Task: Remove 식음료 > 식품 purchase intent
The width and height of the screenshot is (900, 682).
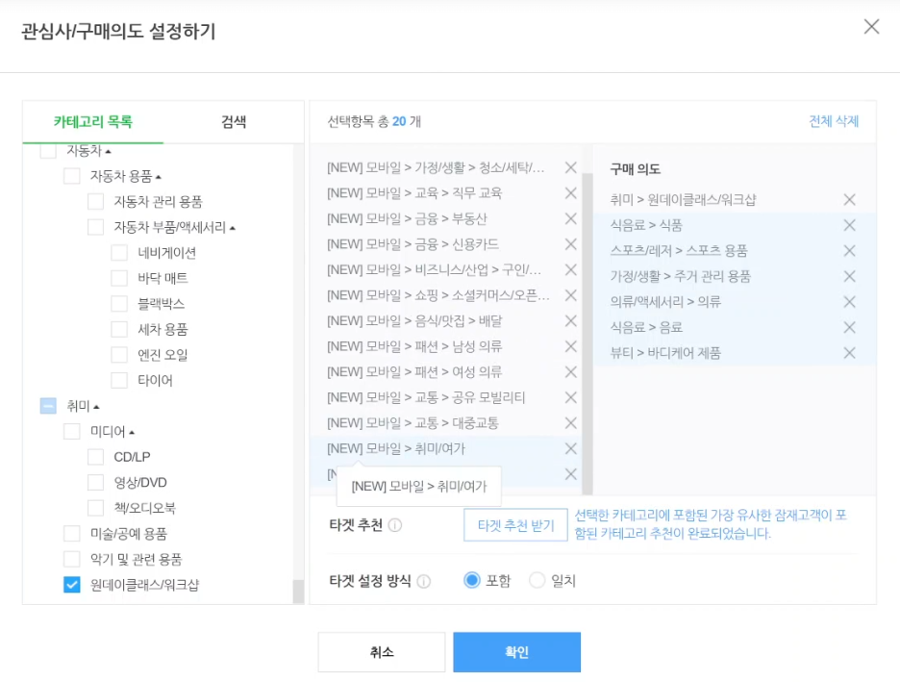Action: (849, 225)
